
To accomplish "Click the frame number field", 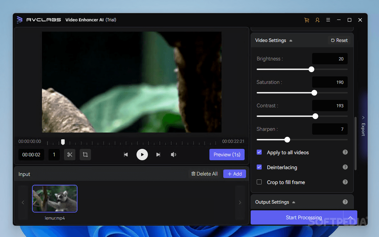I will point(54,155).
